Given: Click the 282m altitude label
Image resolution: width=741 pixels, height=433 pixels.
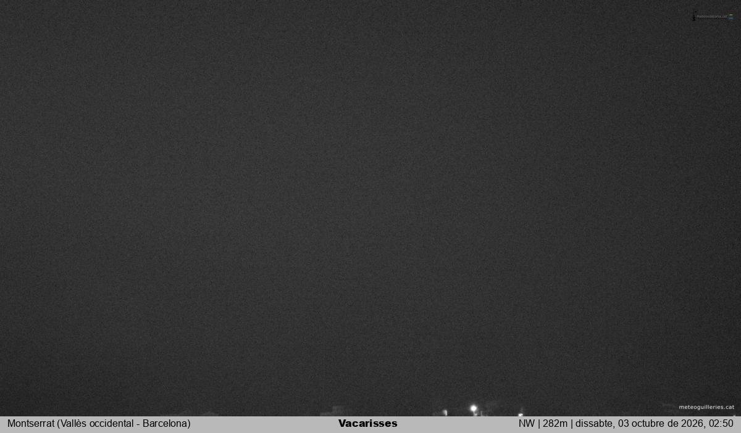Looking at the screenshot, I should pyautogui.click(x=555, y=423).
